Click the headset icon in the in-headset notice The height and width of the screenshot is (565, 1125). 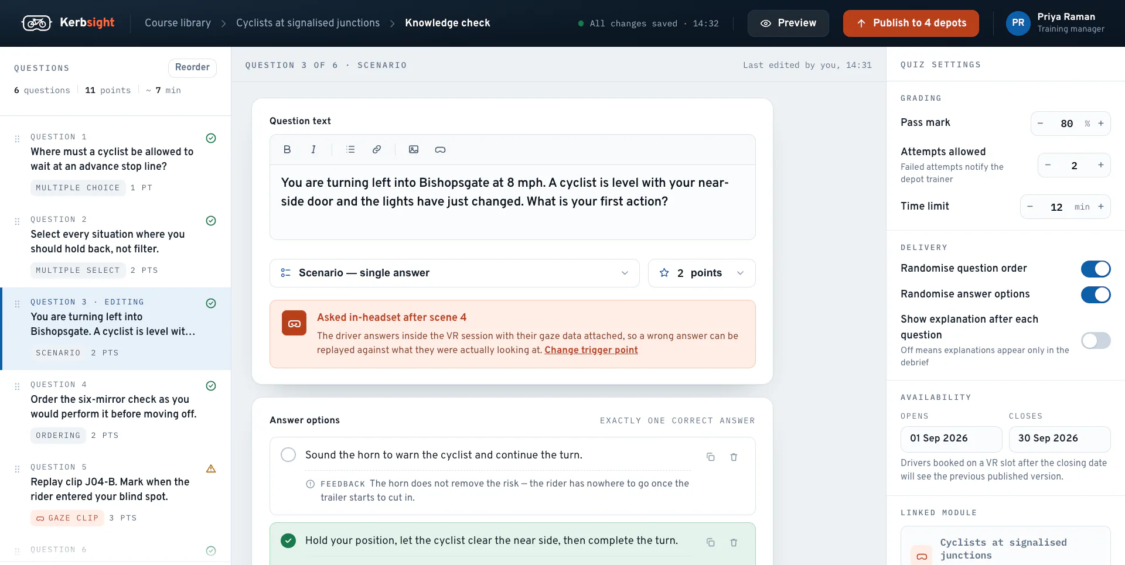click(x=294, y=323)
